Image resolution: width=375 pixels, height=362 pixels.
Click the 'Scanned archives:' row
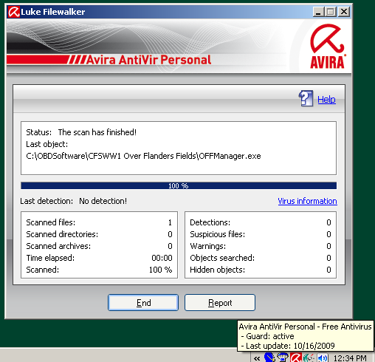(x=99, y=246)
